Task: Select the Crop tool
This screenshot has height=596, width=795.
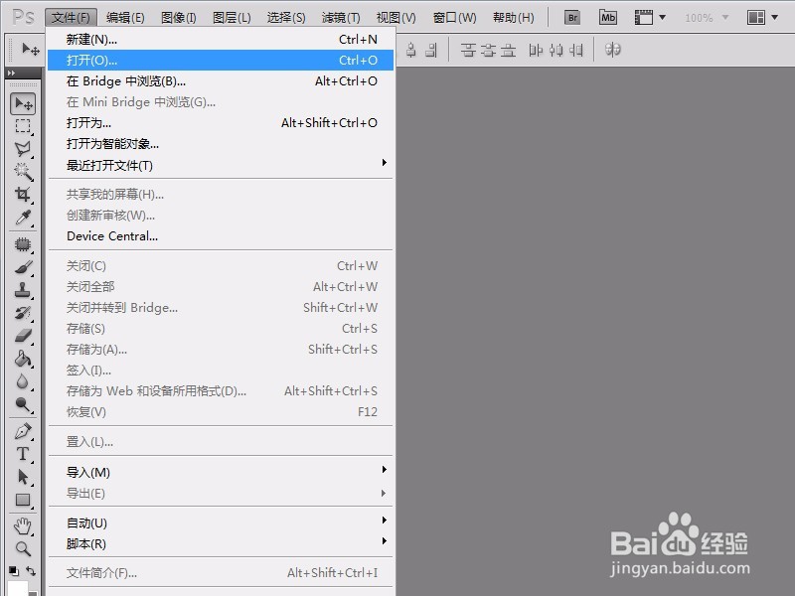Action: (22, 194)
